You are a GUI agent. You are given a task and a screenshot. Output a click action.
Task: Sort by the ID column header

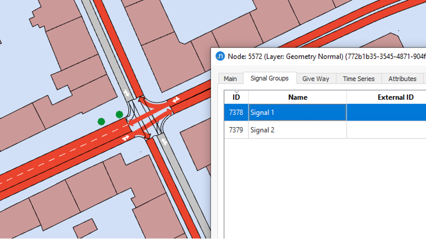[236, 97]
